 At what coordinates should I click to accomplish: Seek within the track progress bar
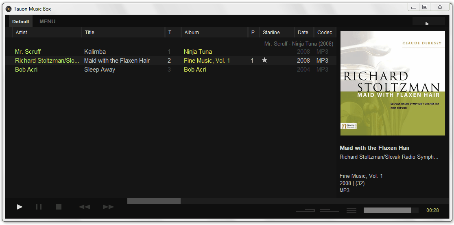pyautogui.click(x=288, y=201)
